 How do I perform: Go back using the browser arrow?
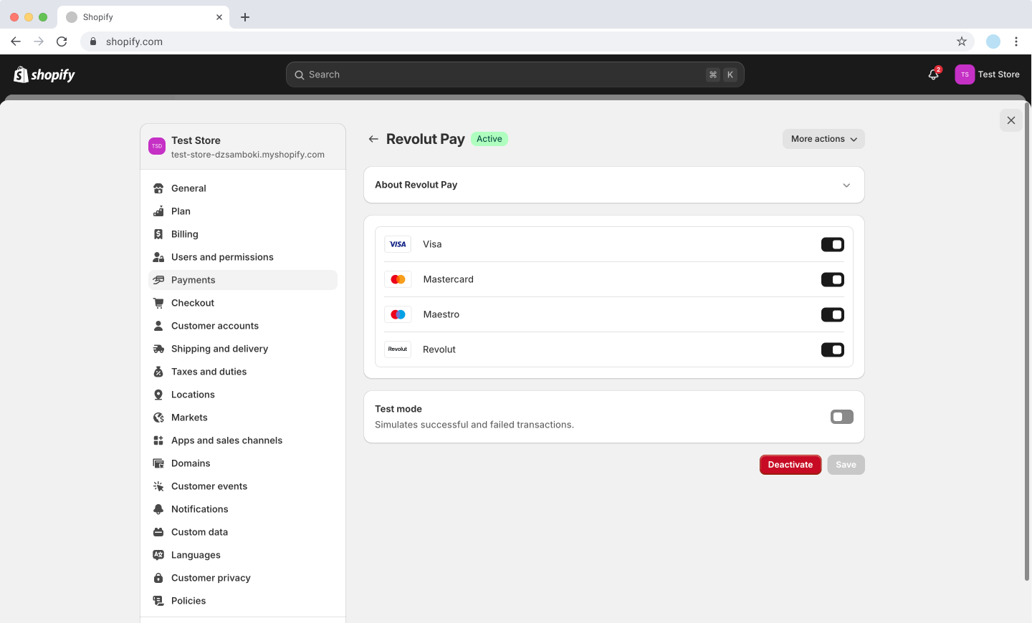click(x=16, y=42)
